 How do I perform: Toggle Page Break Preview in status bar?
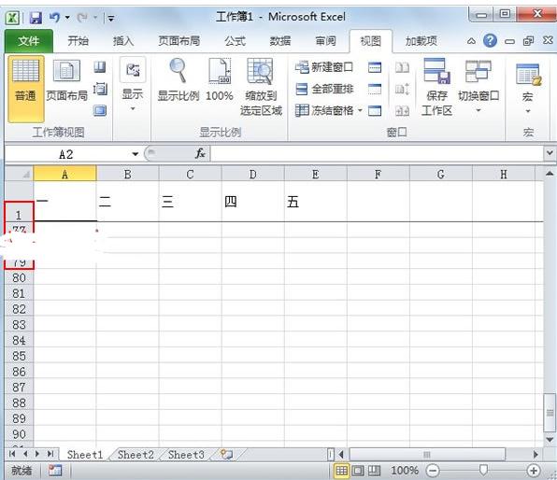tap(374, 471)
